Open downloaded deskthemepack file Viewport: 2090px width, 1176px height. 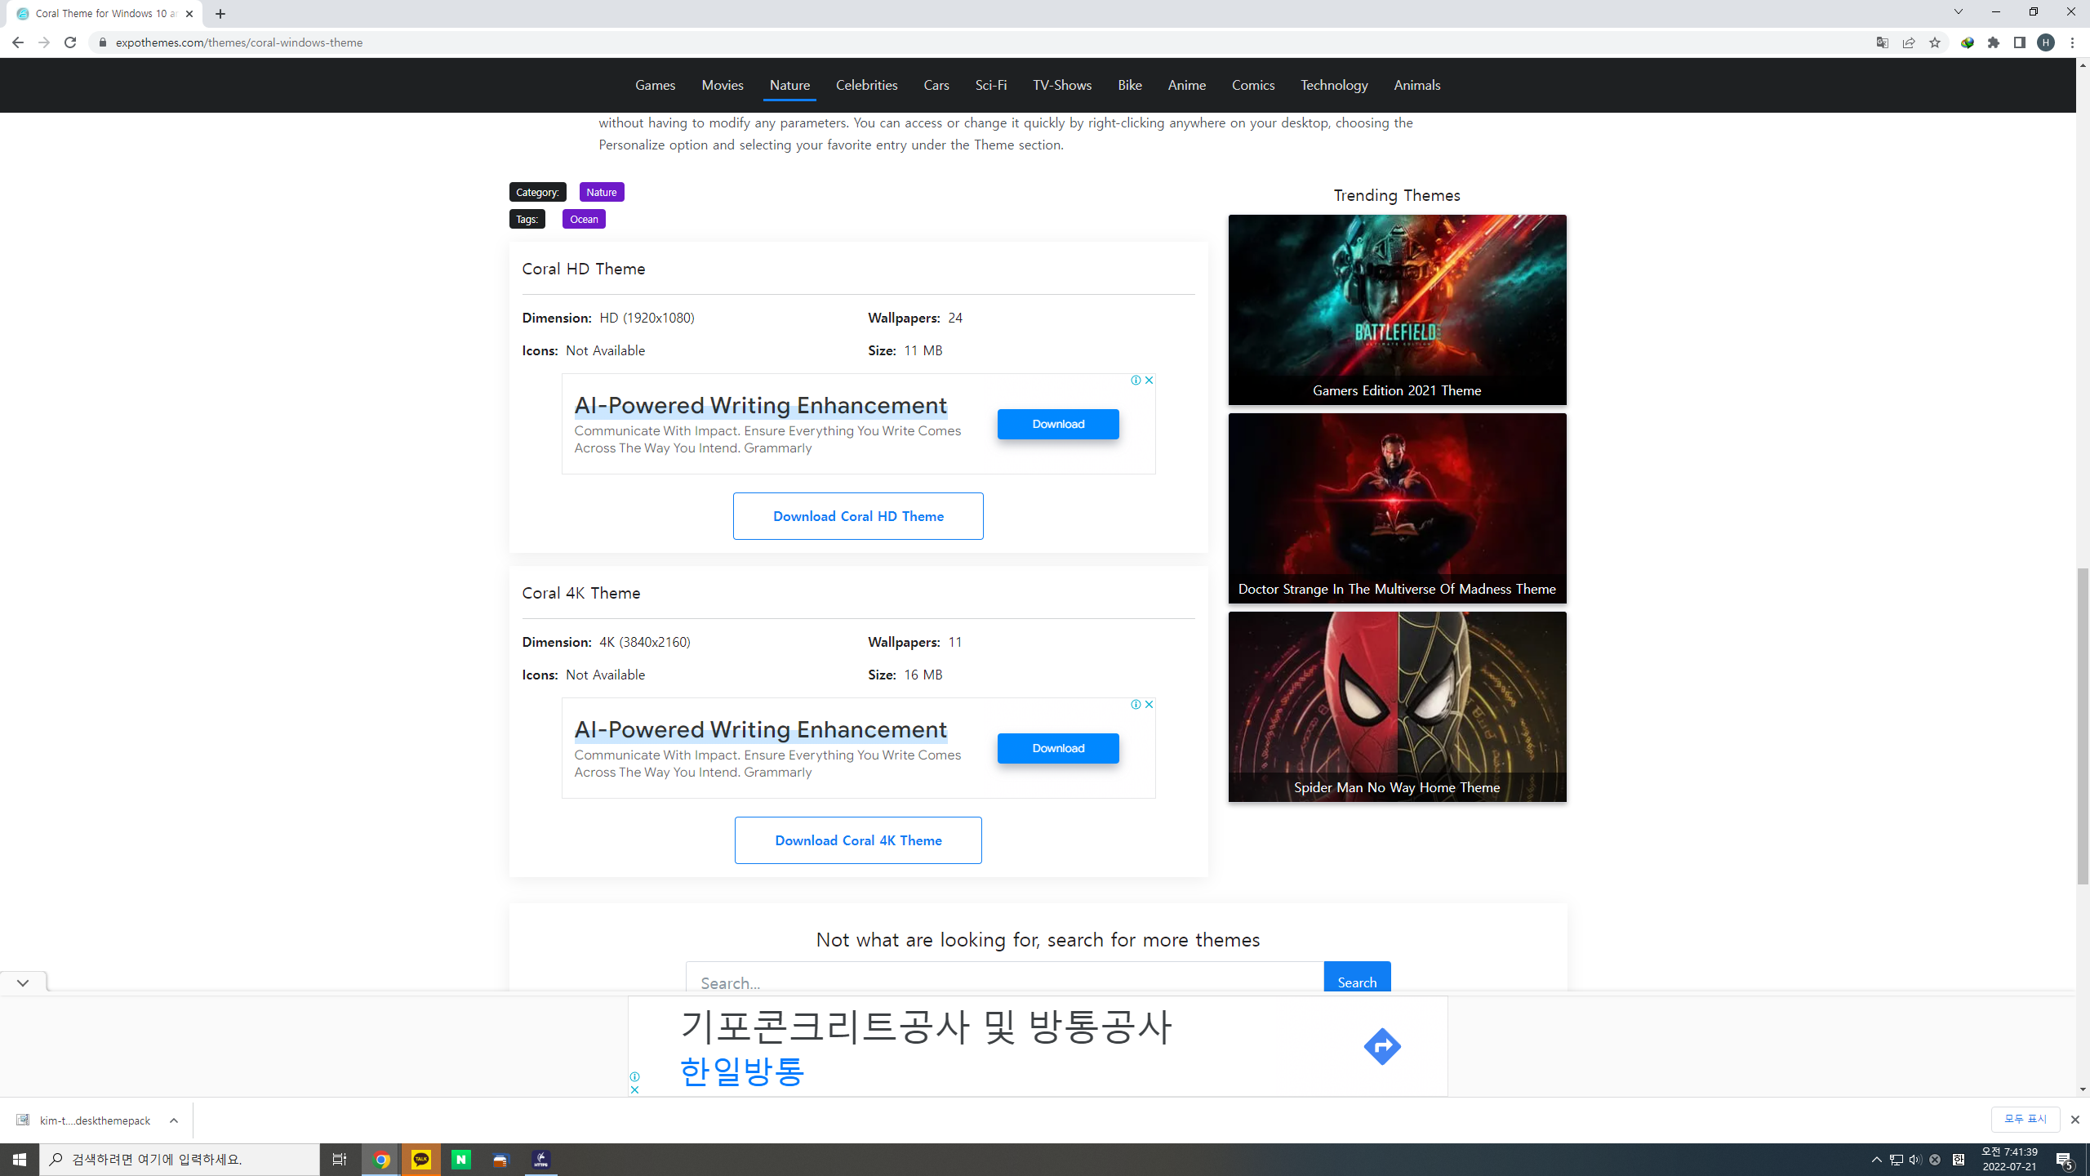(84, 1120)
